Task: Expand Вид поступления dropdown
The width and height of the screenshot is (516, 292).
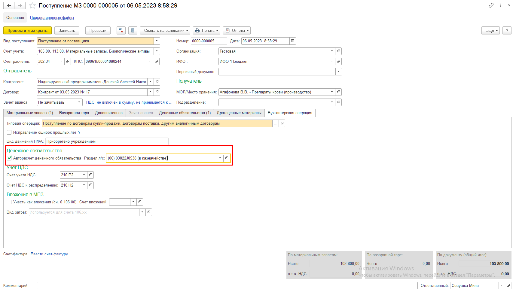Action: tap(157, 41)
